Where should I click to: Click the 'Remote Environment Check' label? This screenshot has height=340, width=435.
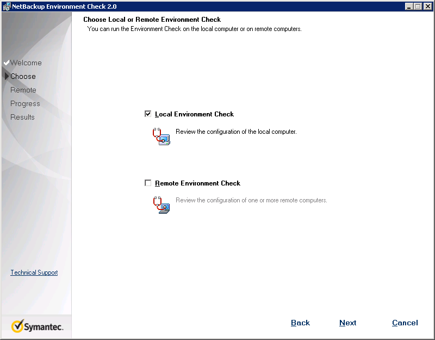[197, 183]
